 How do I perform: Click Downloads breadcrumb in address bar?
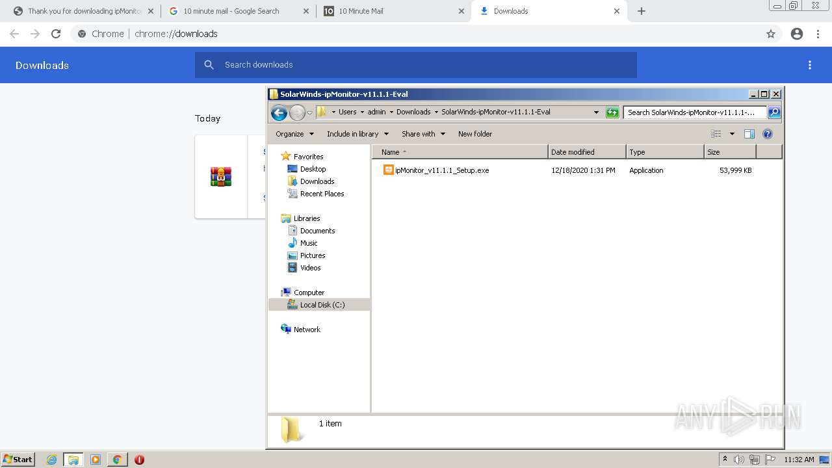(413, 112)
